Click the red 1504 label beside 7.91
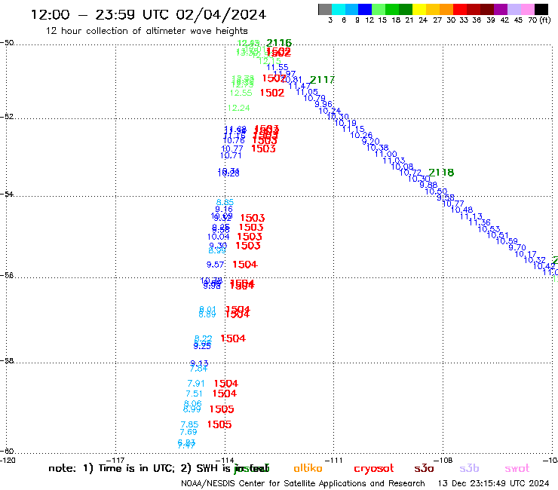The height and width of the screenshot is (490, 558). (226, 384)
